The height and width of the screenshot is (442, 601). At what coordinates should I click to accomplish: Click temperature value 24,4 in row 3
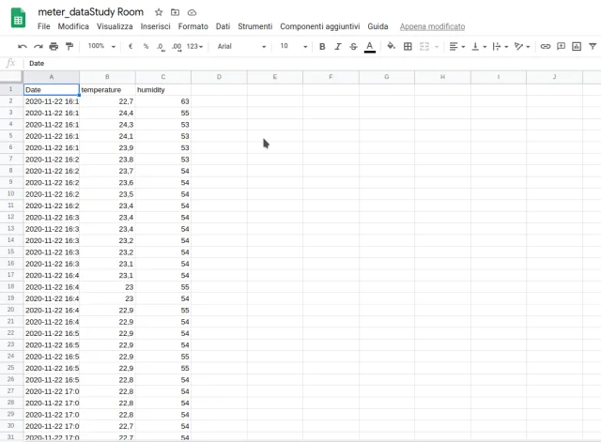pos(107,113)
